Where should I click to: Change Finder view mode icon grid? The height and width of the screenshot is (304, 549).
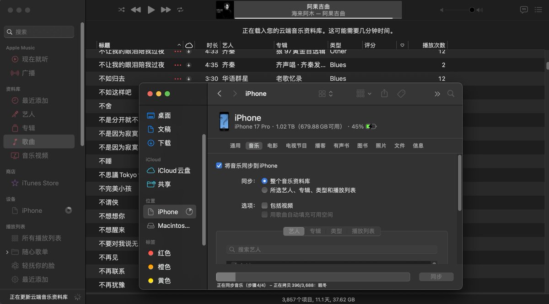pos(325,94)
